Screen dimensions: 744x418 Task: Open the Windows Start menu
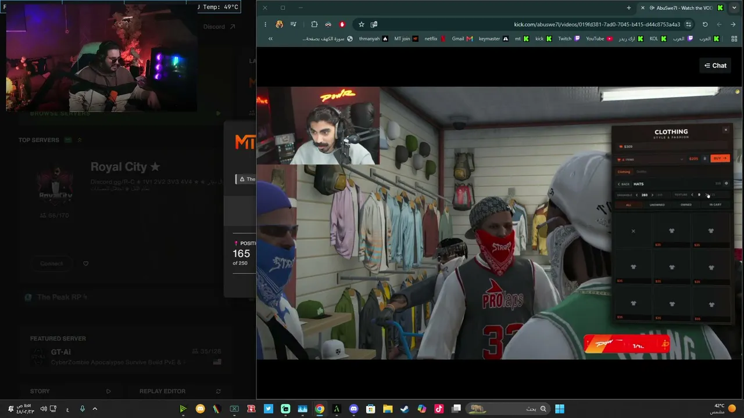tap(559, 409)
